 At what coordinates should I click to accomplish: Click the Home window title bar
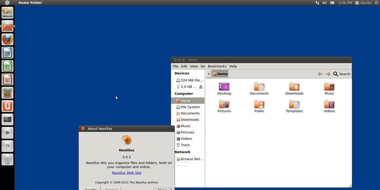point(262,60)
